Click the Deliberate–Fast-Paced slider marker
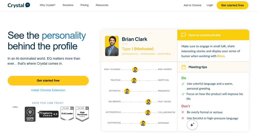Image resolution: width=258 pixels, height=133 pixels. tap(148, 102)
